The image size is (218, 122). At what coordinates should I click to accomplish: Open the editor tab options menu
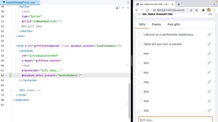128,2
